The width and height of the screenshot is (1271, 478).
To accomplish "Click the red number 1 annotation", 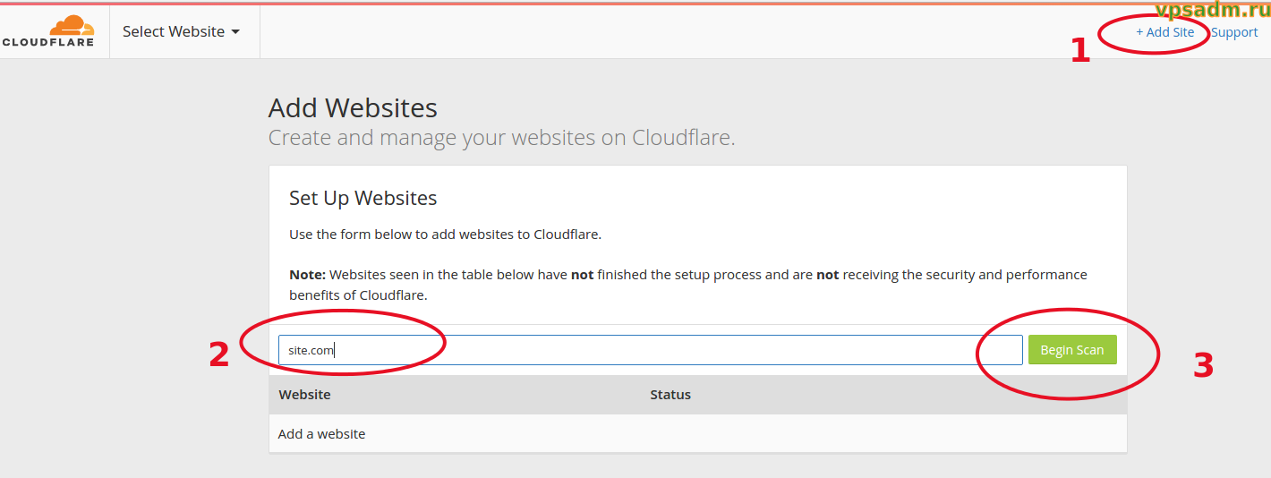I will 1080,51.
